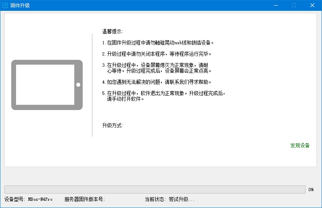The height and width of the screenshot is (208, 322).
Task: Click the 当前状态 label
Action: 155,199
